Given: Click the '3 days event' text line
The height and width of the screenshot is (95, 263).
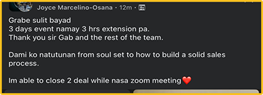Looking at the screenshot, I should (79, 29).
